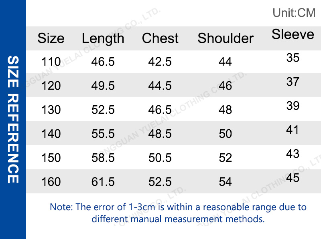Select size 140 in the Size column
This screenshot has height=239, width=321.
[51, 134]
